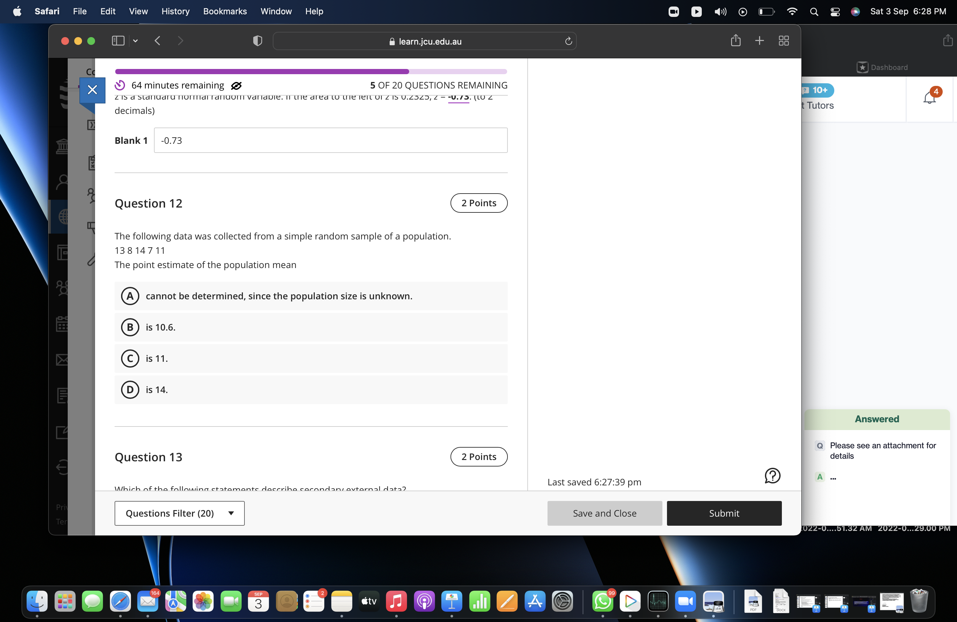Click the tab overview icon in Safari toolbar

click(783, 40)
